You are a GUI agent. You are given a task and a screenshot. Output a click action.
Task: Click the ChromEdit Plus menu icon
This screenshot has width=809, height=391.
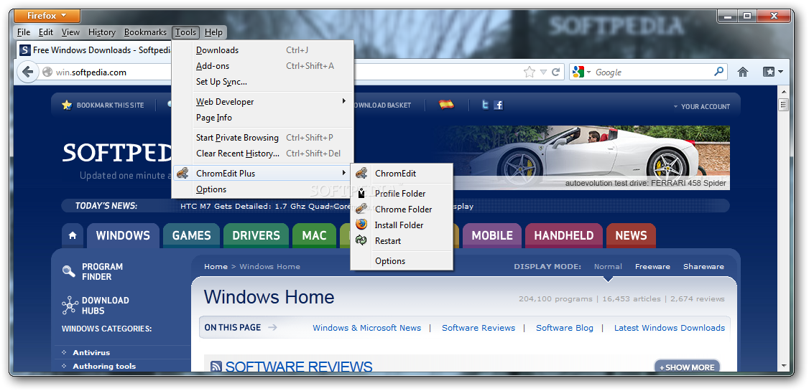182,173
